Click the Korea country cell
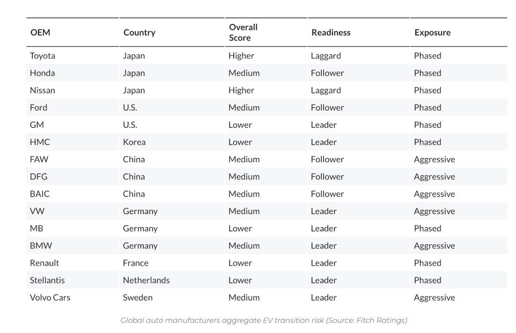Image resolution: width=516 pixels, height=333 pixels. click(x=134, y=142)
